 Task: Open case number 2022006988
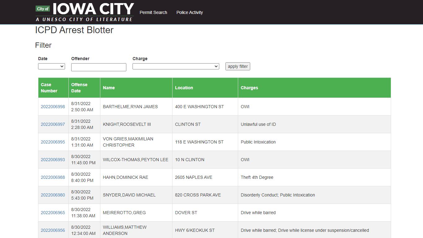[x=53, y=177]
